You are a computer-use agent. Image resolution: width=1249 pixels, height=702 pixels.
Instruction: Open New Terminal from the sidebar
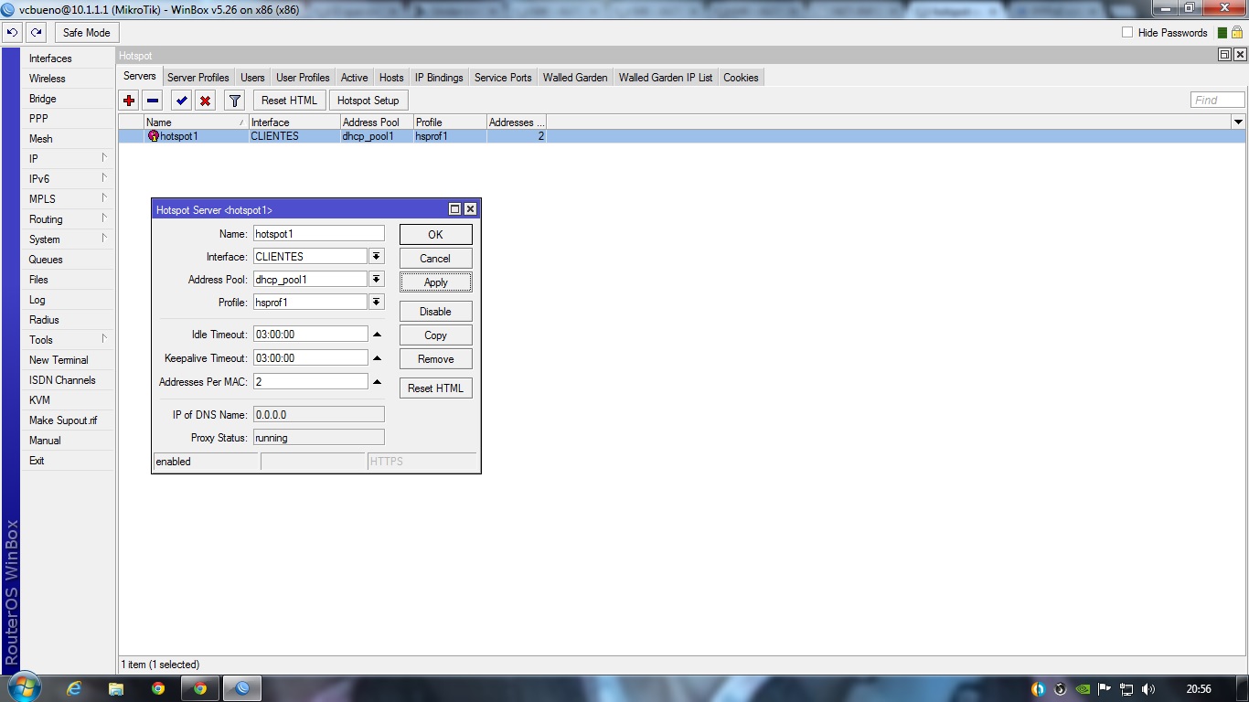click(x=68, y=360)
